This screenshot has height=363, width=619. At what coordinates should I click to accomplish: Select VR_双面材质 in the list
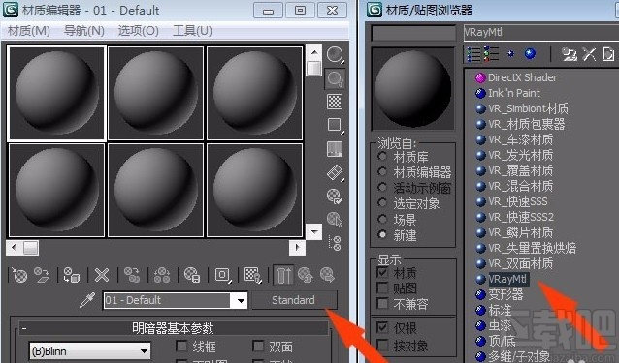521,263
